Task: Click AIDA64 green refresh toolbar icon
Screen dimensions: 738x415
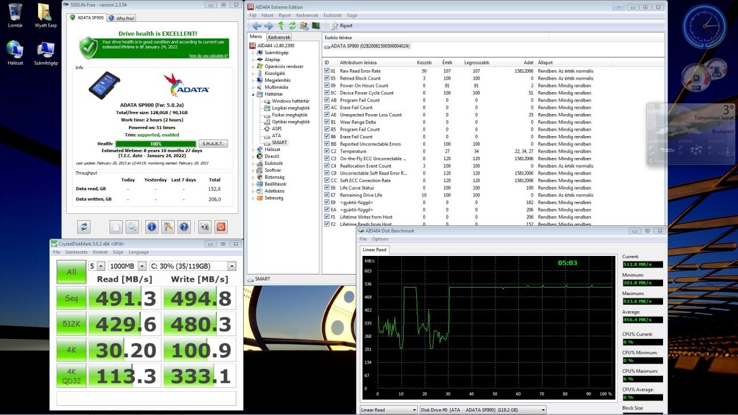Action: [292, 26]
